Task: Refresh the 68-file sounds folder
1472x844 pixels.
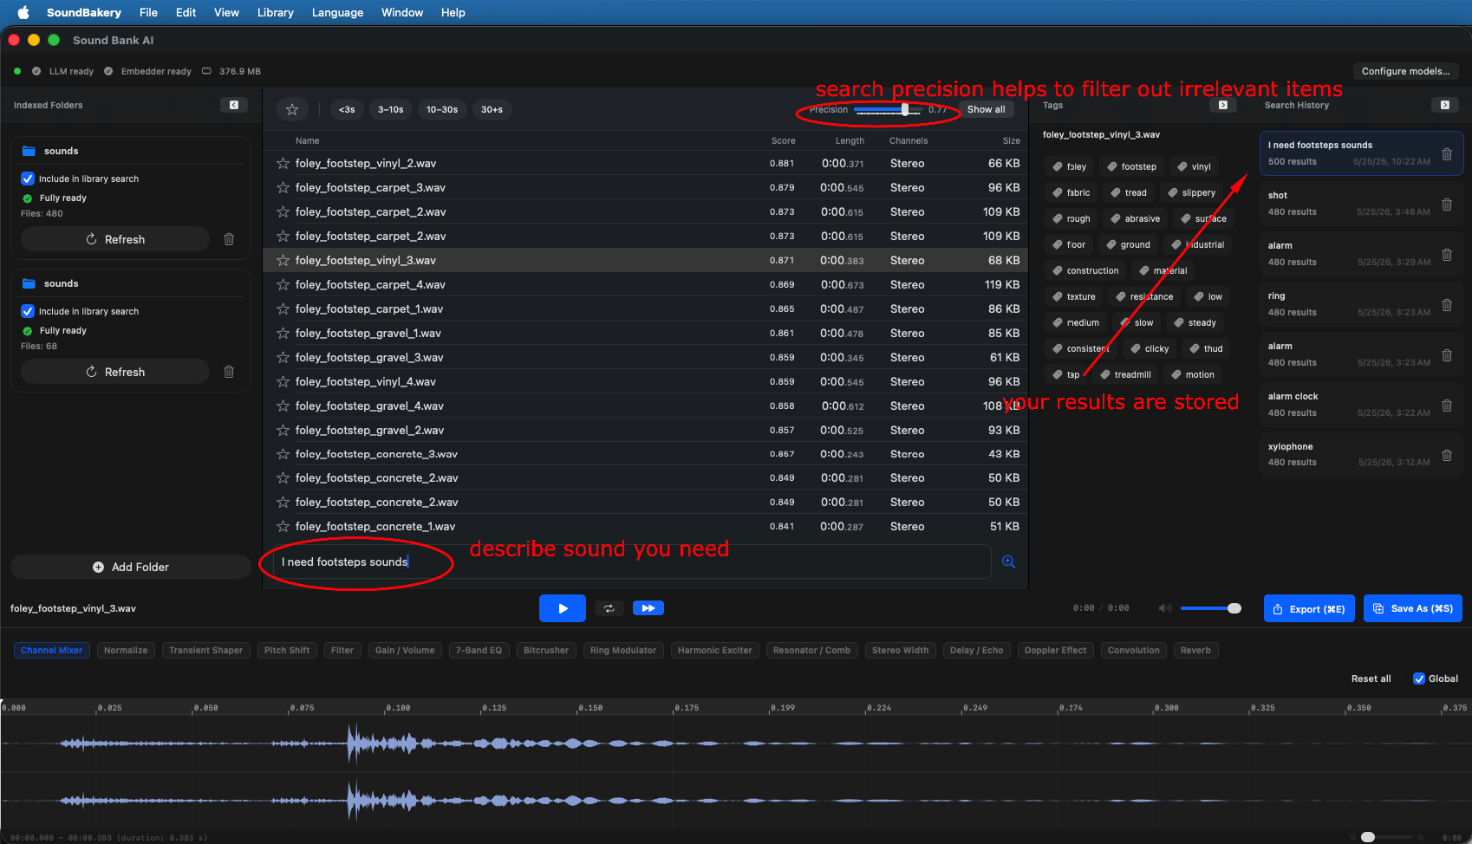Action: tap(115, 372)
